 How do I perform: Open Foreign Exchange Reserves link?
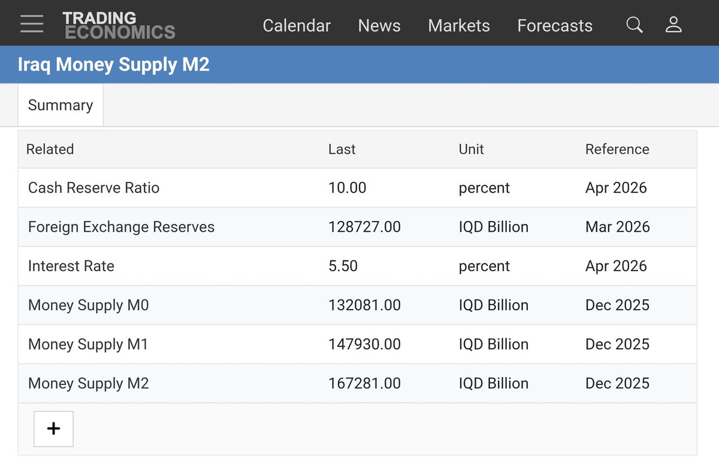pyautogui.click(x=121, y=227)
